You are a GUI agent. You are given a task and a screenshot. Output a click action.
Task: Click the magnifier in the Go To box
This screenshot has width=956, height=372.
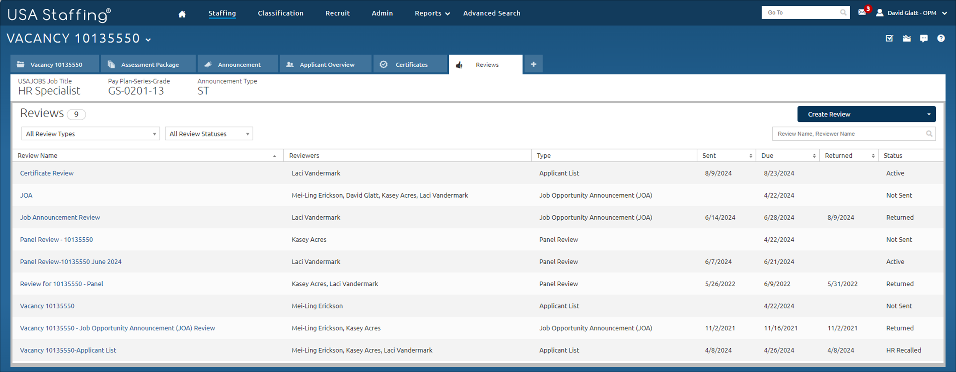(x=843, y=12)
